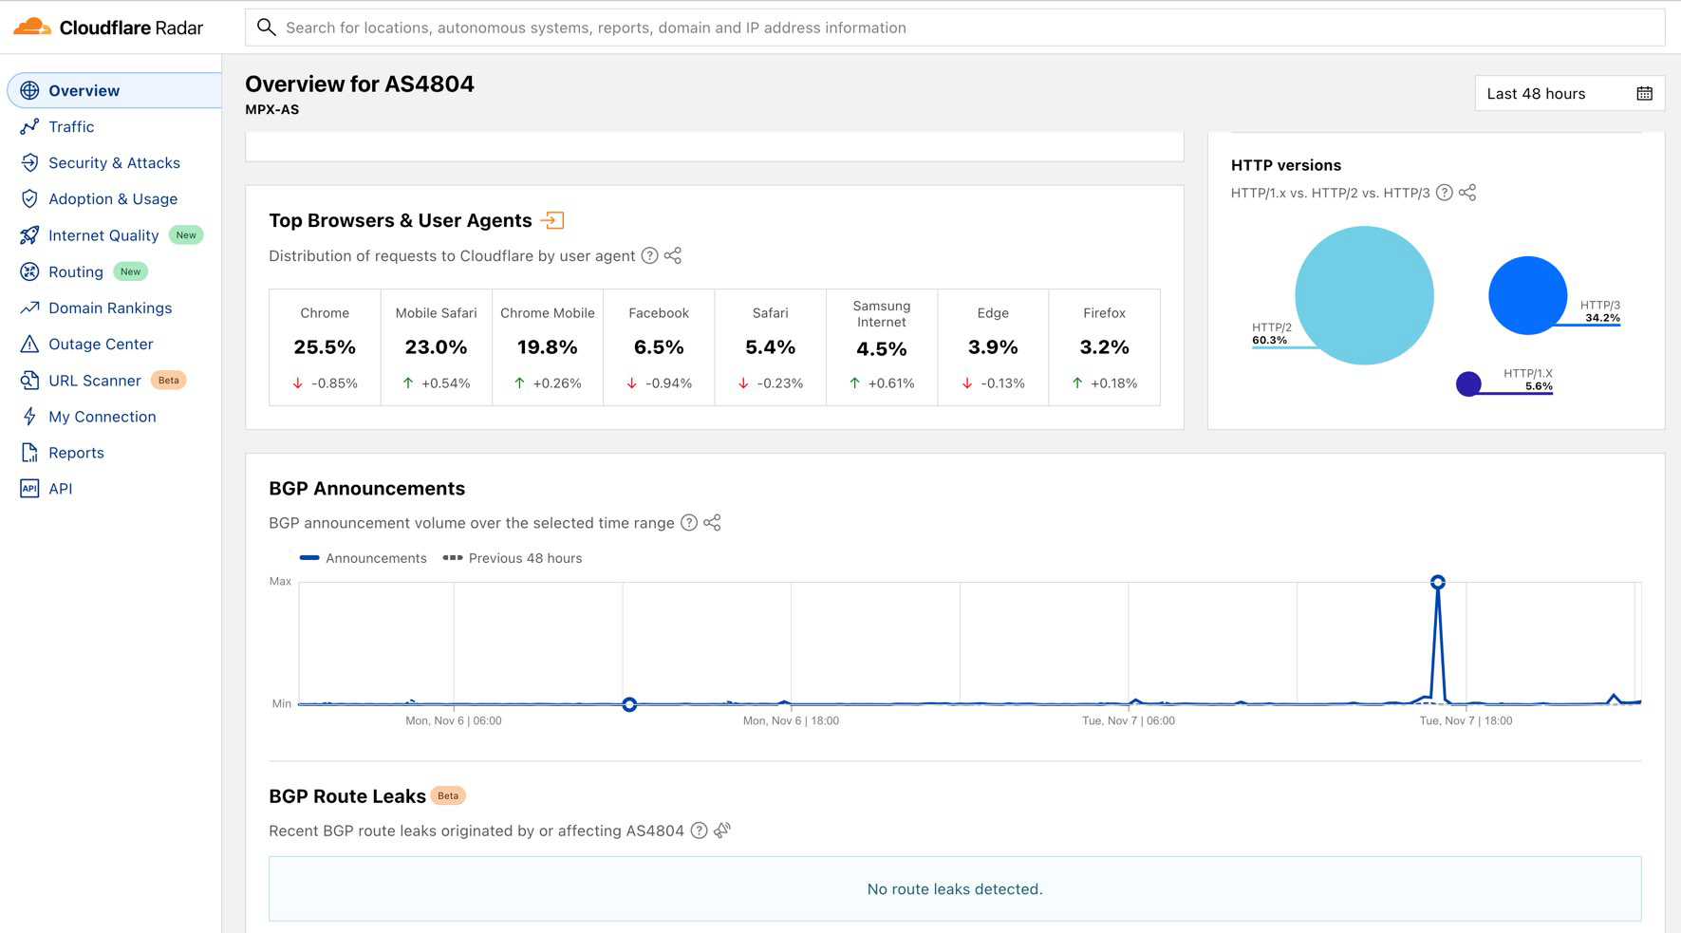The image size is (1681, 933).
Task: Click the HTTP/2 light blue bubble
Action: (1364, 295)
